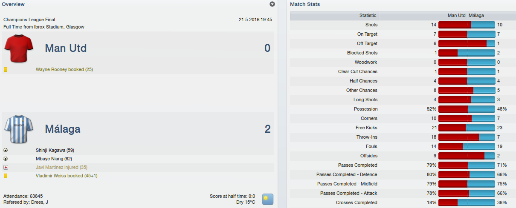Screen dimensions: 516x208
Task: Select the Wayne Rooney booked event
Action: pos(64,69)
